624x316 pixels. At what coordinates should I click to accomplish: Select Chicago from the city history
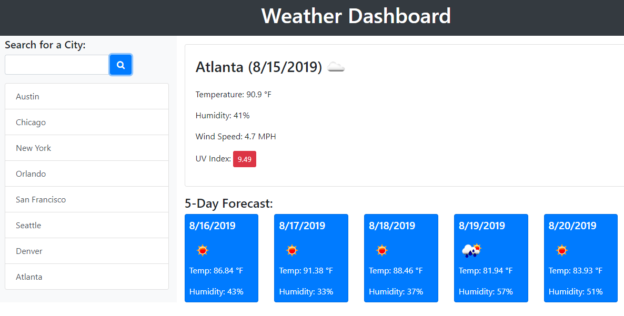click(x=87, y=123)
